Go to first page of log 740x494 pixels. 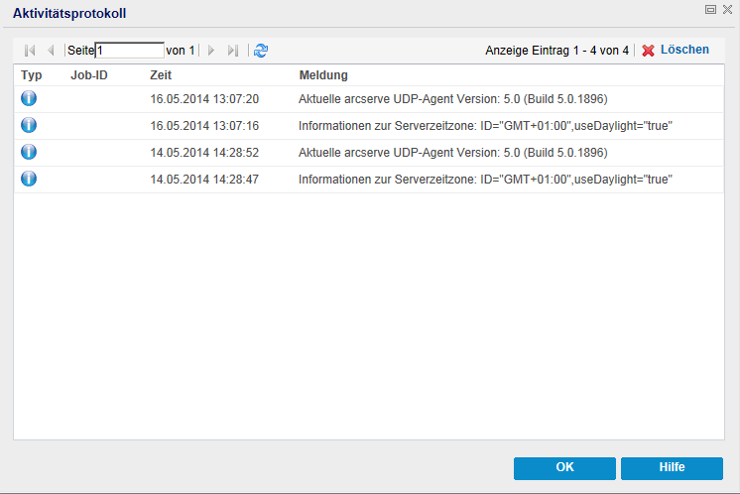pyautogui.click(x=30, y=51)
